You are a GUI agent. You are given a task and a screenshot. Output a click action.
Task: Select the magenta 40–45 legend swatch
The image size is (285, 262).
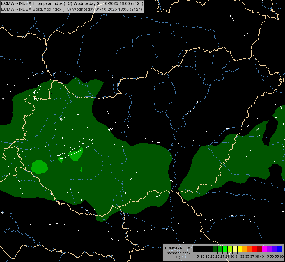265,249
